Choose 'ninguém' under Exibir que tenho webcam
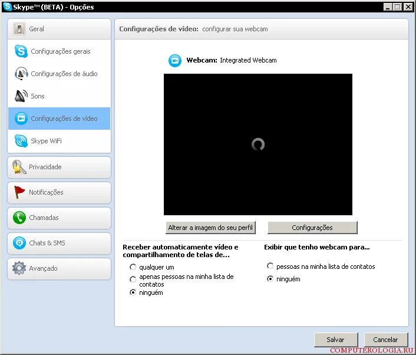 click(270, 278)
